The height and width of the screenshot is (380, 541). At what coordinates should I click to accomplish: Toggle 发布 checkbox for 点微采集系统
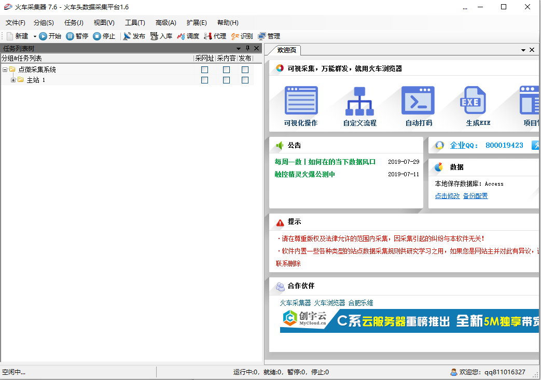245,69
